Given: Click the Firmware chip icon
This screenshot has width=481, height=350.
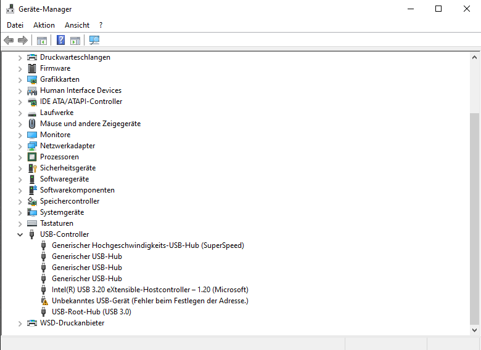Looking at the screenshot, I should (32, 68).
